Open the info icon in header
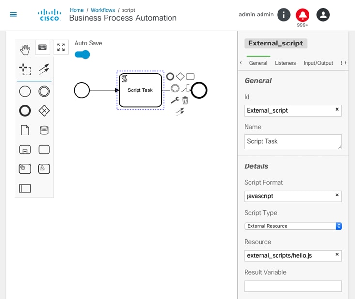 click(284, 15)
